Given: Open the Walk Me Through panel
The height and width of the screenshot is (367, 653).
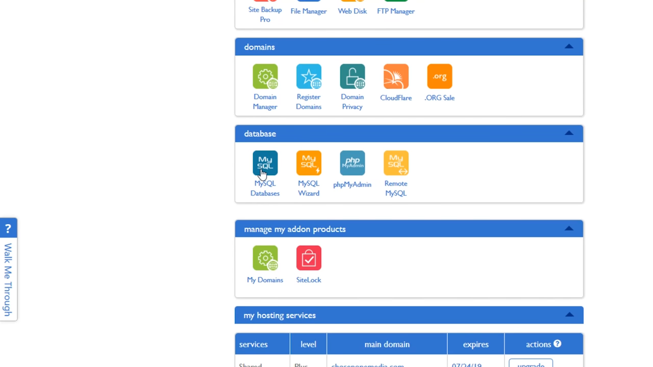Looking at the screenshot, I should pyautogui.click(x=8, y=279).
